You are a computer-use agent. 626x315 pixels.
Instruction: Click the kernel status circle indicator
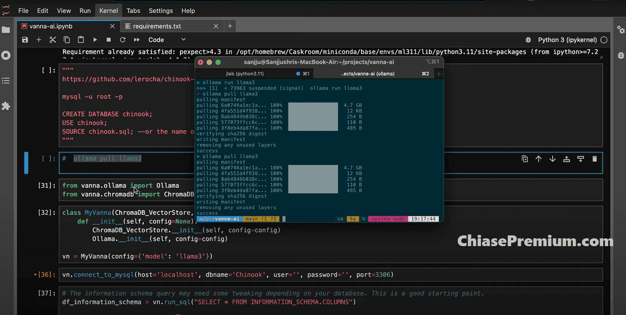coord(604,40)
